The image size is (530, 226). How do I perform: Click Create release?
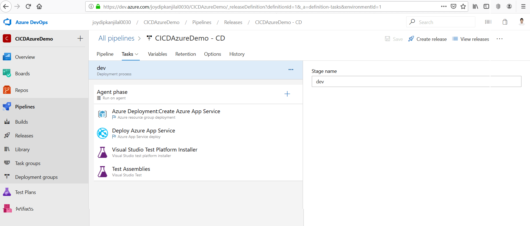(428, 39)
